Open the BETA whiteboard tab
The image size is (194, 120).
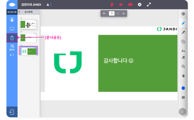click(12, 48)
